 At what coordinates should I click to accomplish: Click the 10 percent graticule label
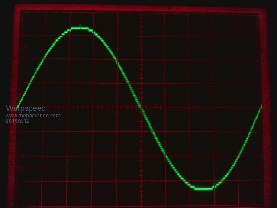21,156
